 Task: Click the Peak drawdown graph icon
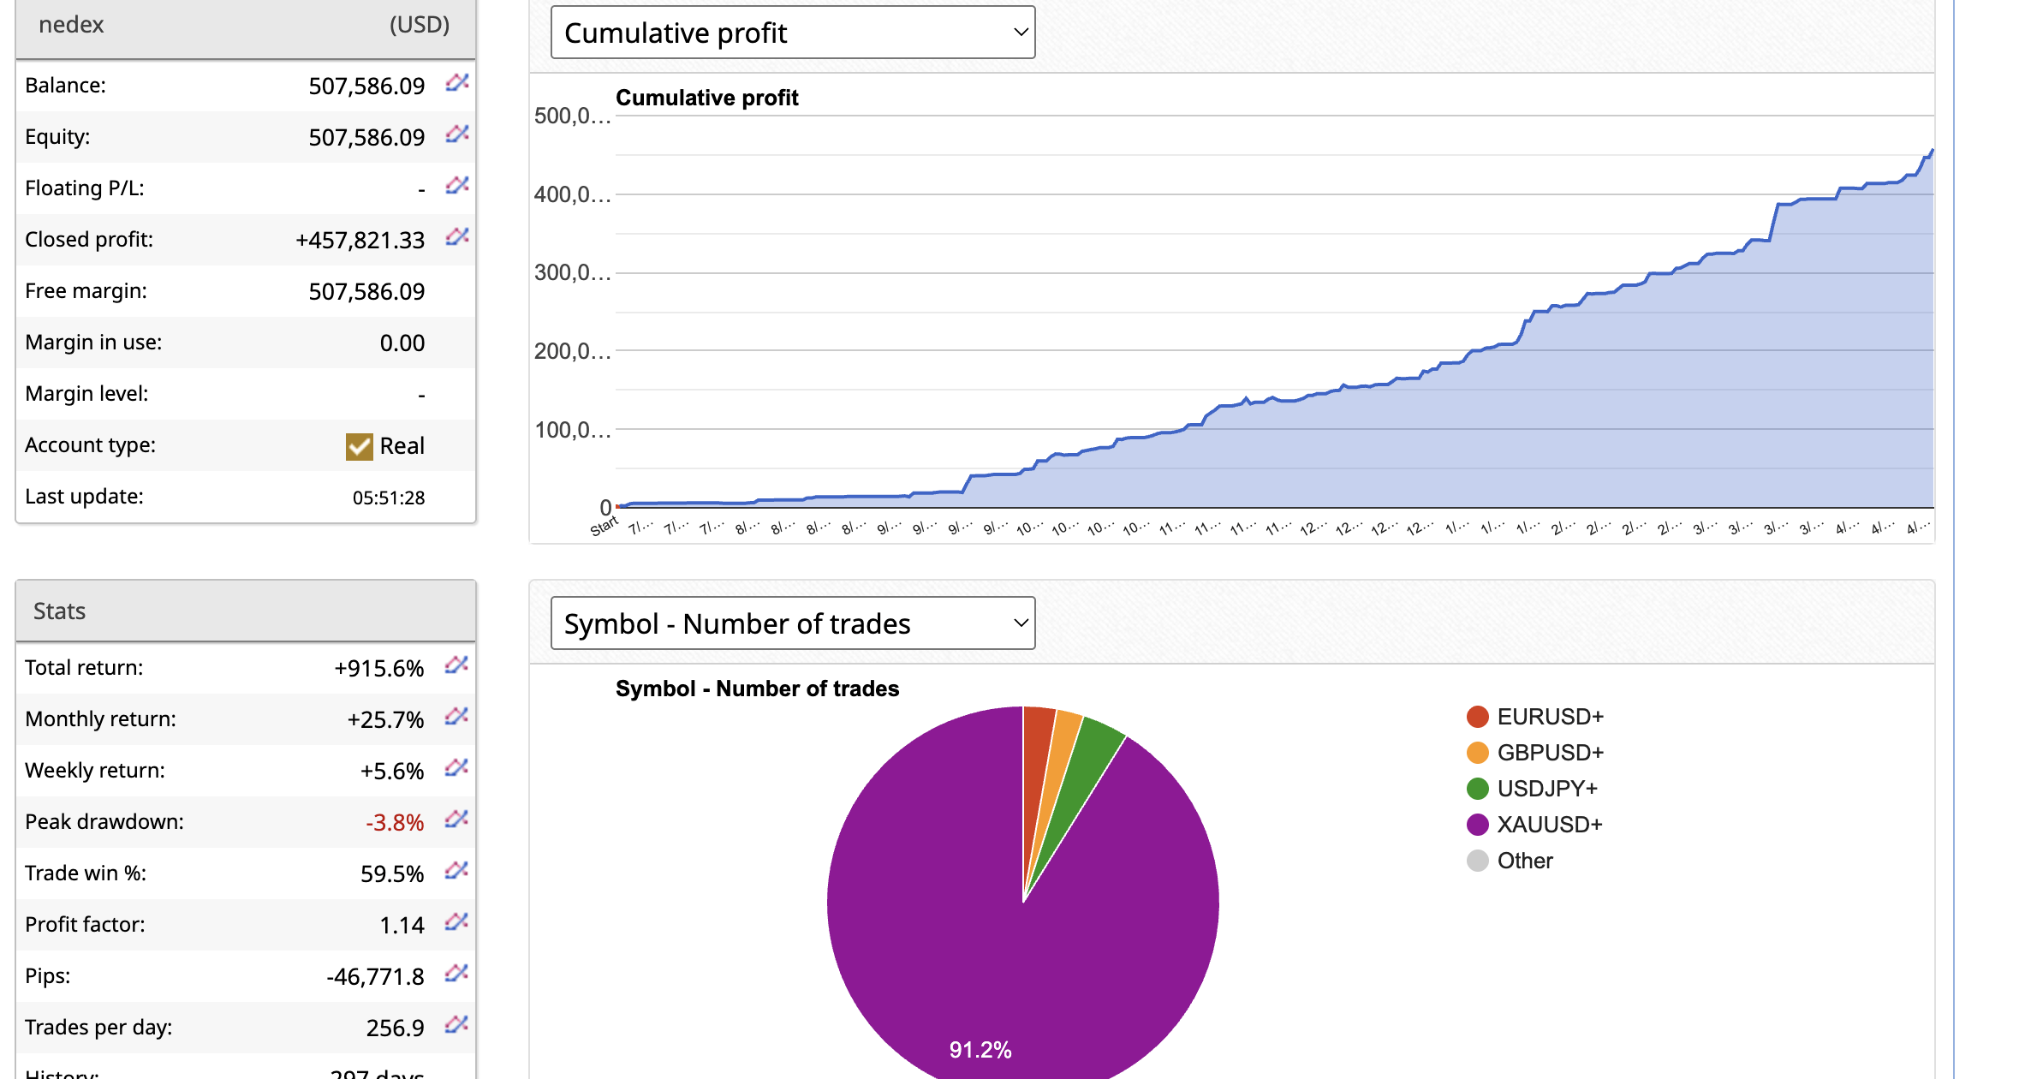pyautogui.click(x=456, y=820)
